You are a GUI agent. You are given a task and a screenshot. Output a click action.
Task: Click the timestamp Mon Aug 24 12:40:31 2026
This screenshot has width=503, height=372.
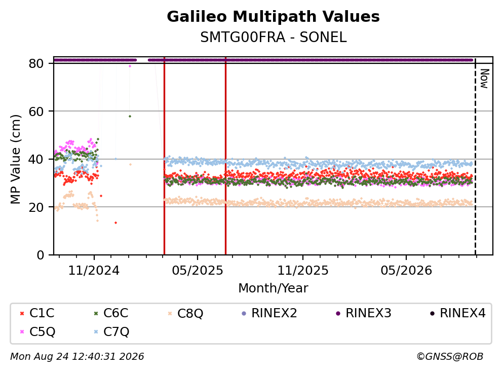click(77, 357)
